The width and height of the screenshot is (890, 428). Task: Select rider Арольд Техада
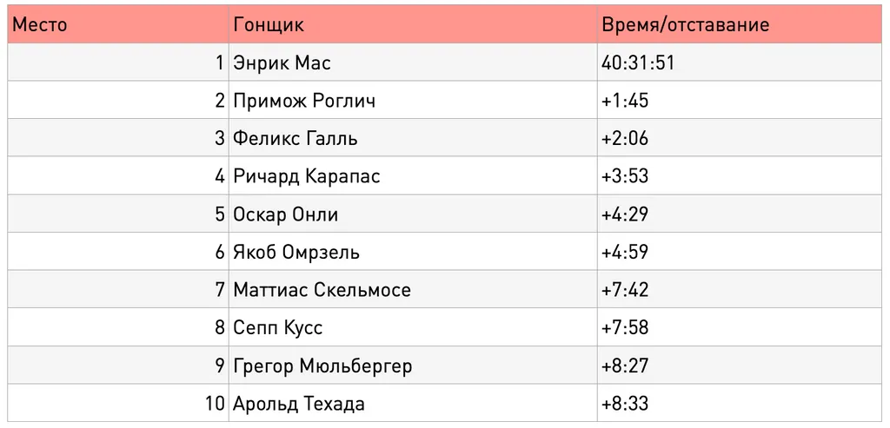click(x=299, y=405)
